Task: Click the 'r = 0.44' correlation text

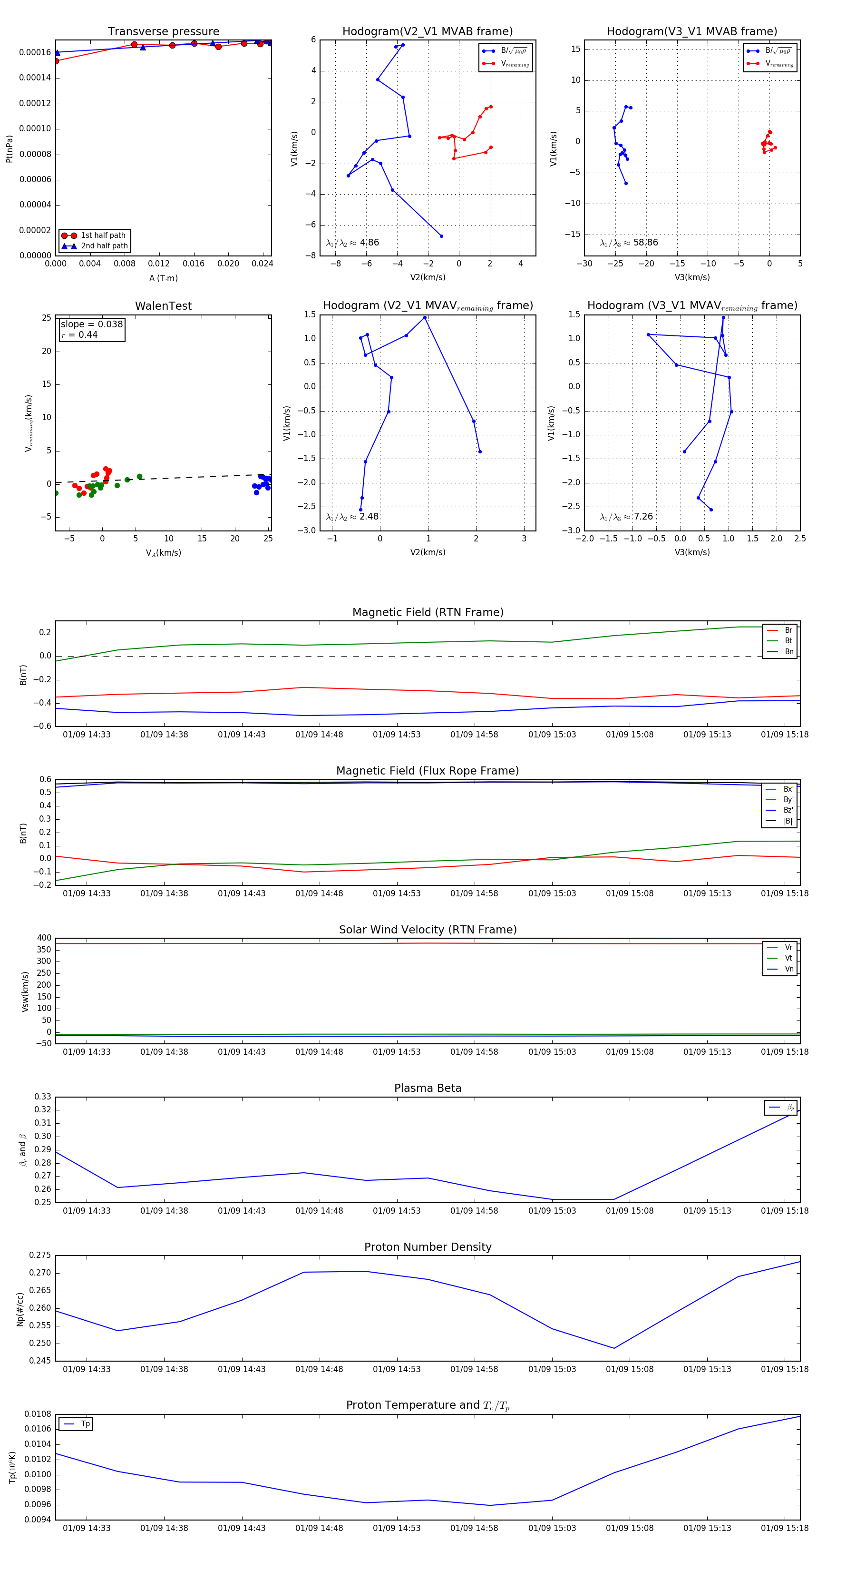Action: coord(79,334)
